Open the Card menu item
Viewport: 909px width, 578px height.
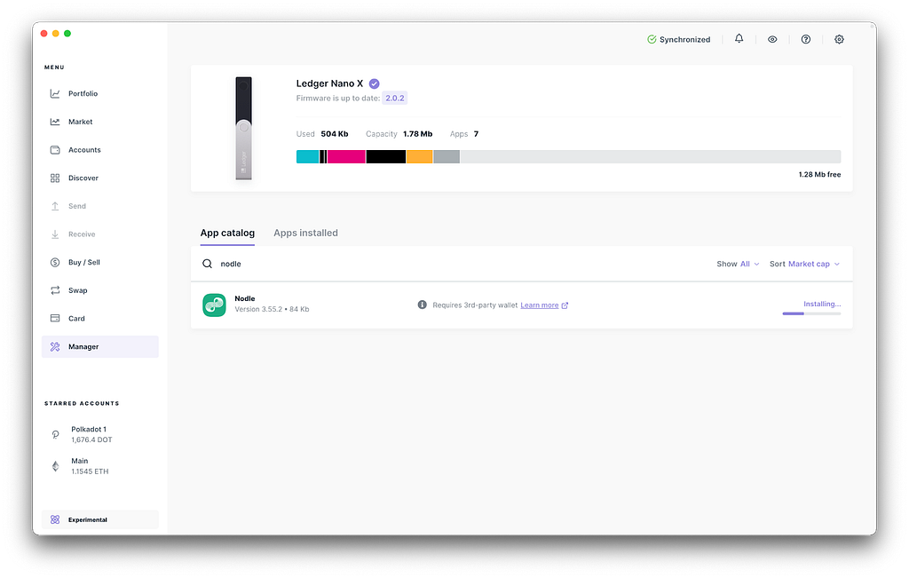click(x=99, y=318)
